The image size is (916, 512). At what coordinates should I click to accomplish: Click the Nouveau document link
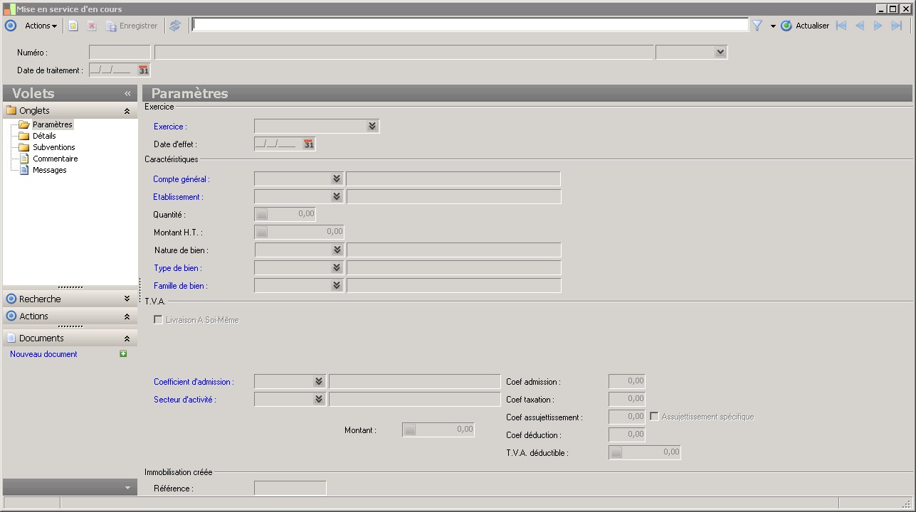43,354
